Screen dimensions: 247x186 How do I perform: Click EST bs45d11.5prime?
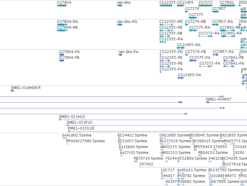(181, 173)
